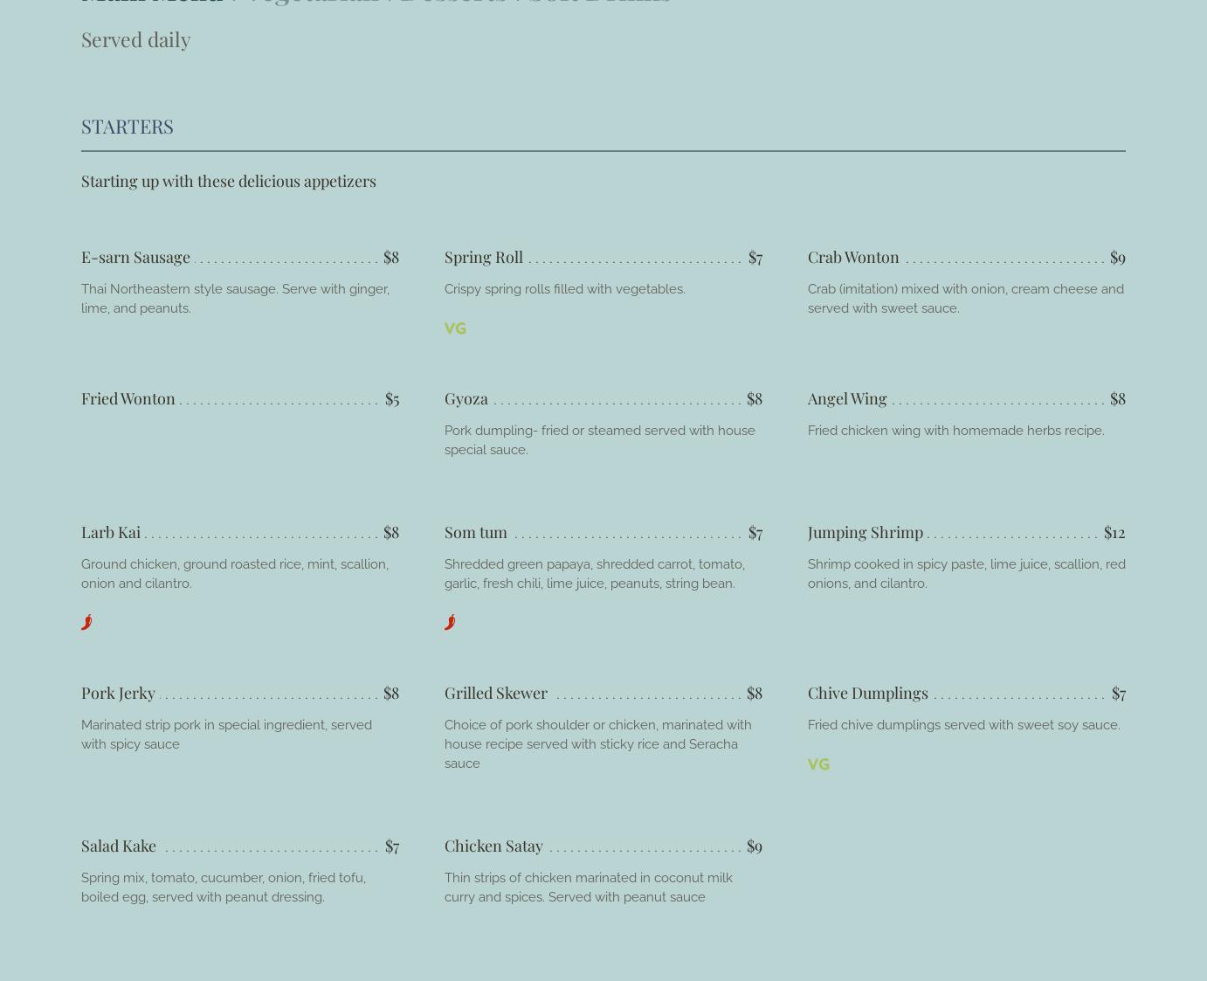Click the $5 price of Fried Wonton
Viewport: 1207px width, 981px height.
391,398
